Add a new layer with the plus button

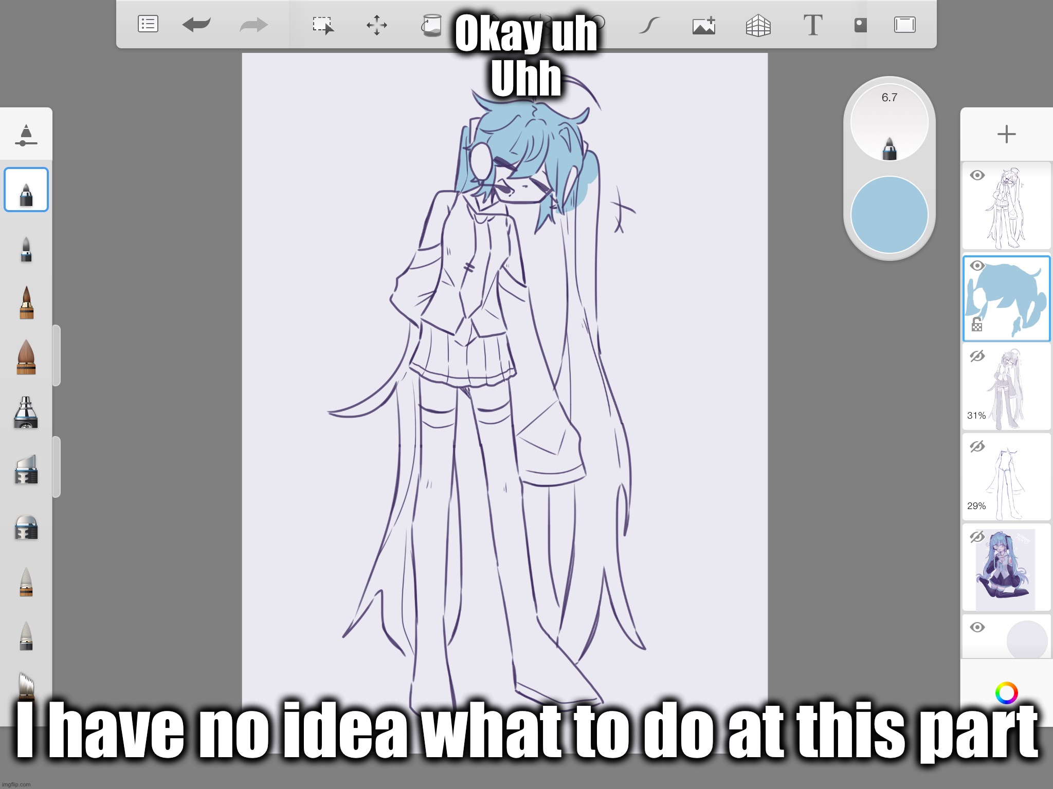click(x=1006, y=135)
